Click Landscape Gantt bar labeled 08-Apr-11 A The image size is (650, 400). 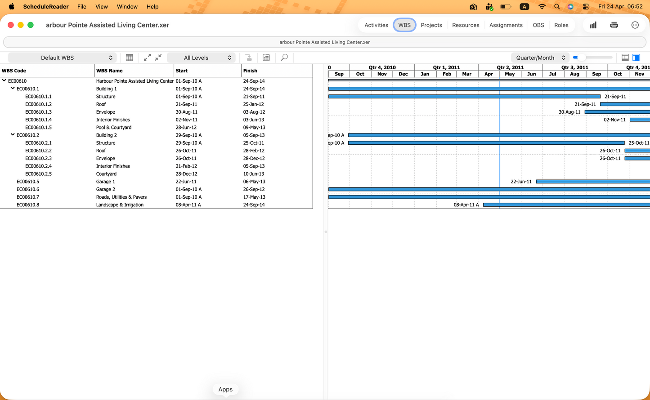coord(566,205)
